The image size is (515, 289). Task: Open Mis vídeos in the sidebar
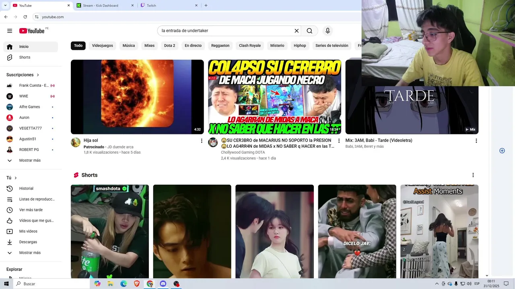[31, 231]
